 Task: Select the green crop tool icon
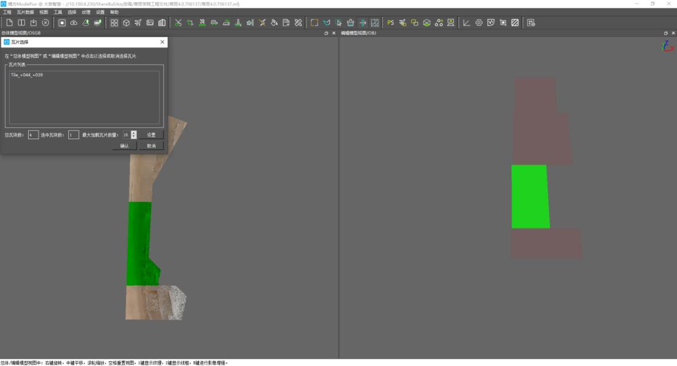click(x=190, y=22)
